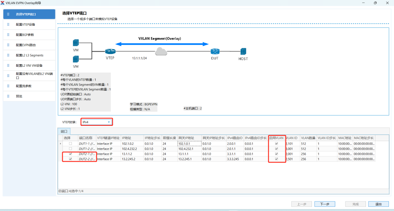The image size is (394, 211).
Task: Check the 选择 box for port DUT1-2
Action: point(70,149)
